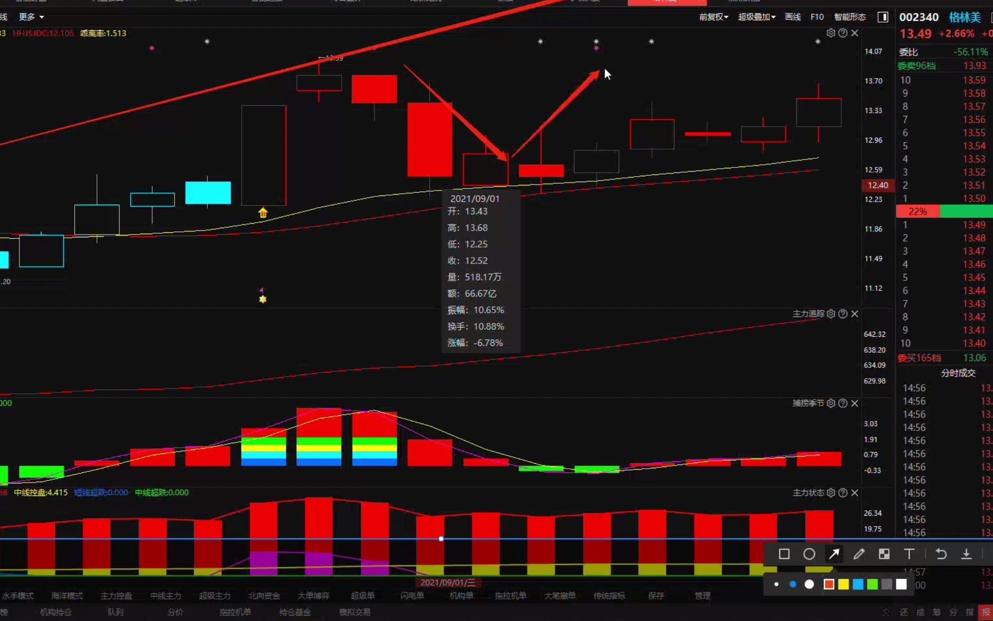Click the 画线 drawing button
Viewport: 993px width, 621px height.
click(x=793, y=17)
